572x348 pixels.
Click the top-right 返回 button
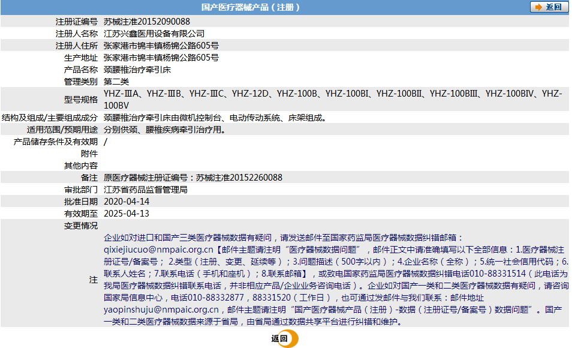549,7
